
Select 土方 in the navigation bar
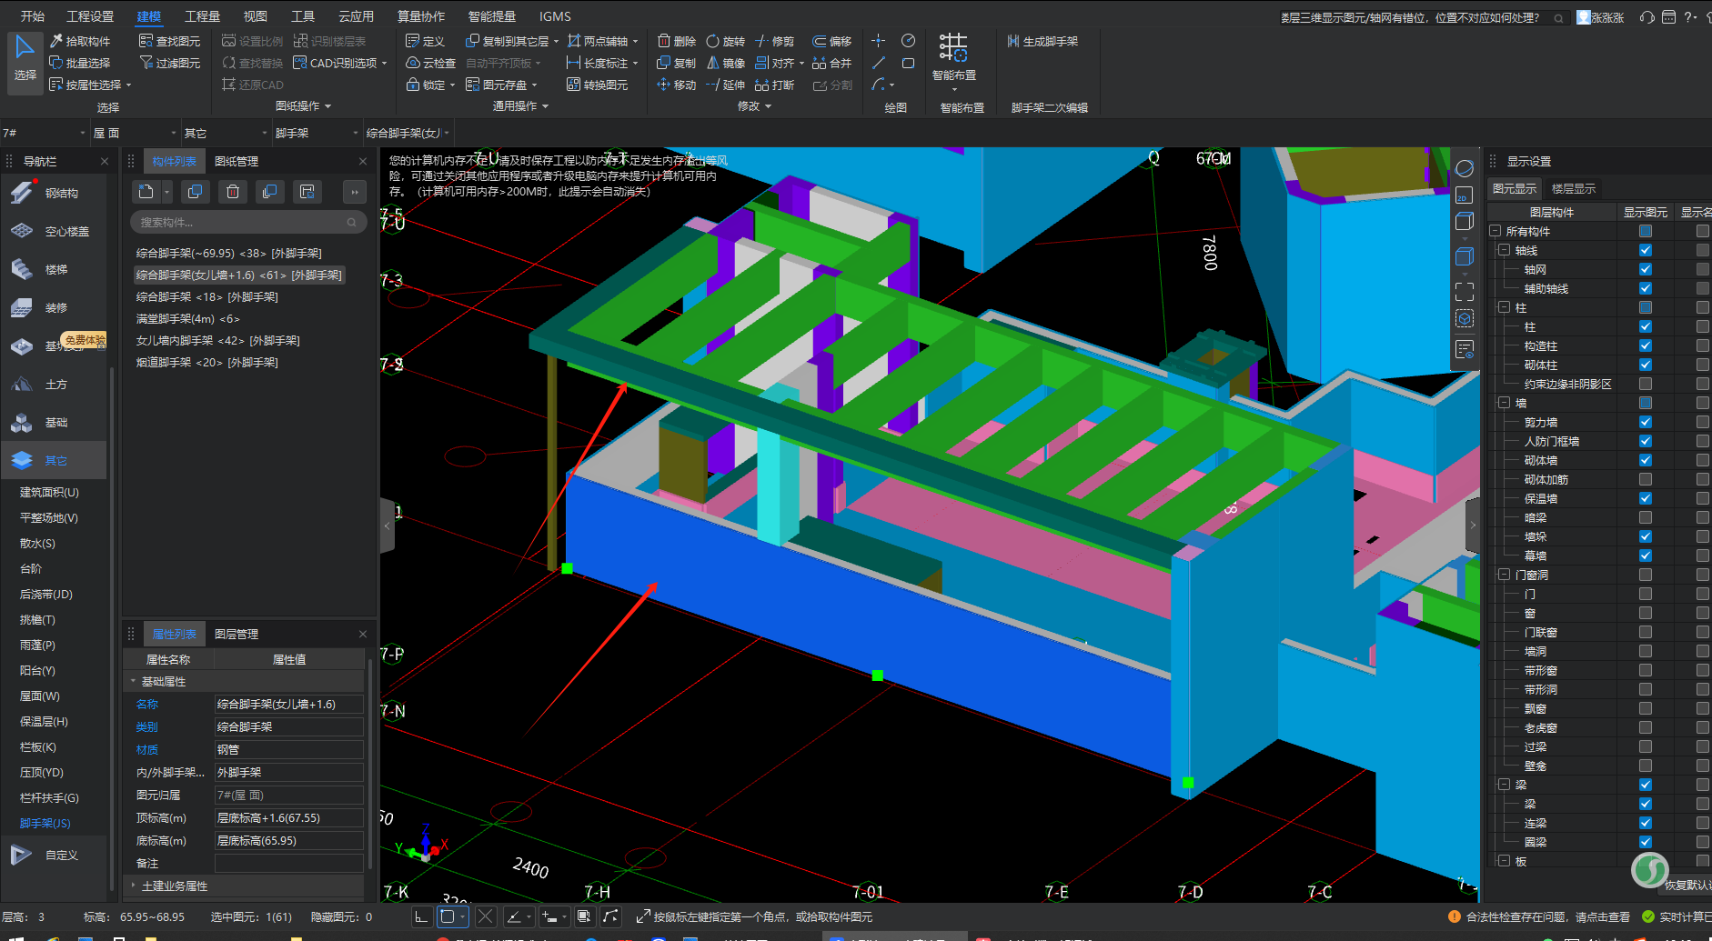[55, 384]
